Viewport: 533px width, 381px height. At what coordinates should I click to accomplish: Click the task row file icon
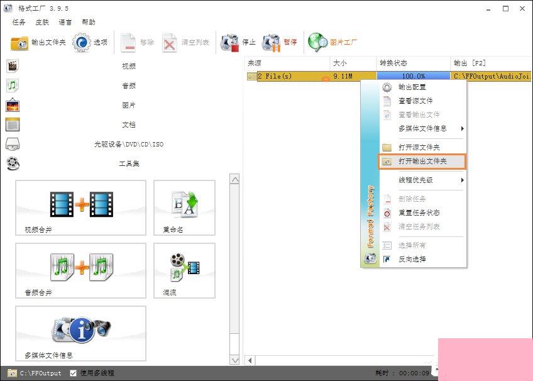tap(252, 76)
